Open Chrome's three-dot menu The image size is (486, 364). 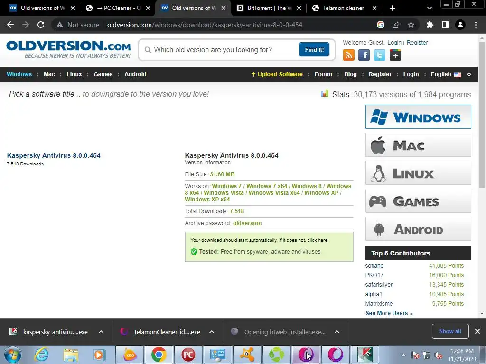click(x=476, y=25)
